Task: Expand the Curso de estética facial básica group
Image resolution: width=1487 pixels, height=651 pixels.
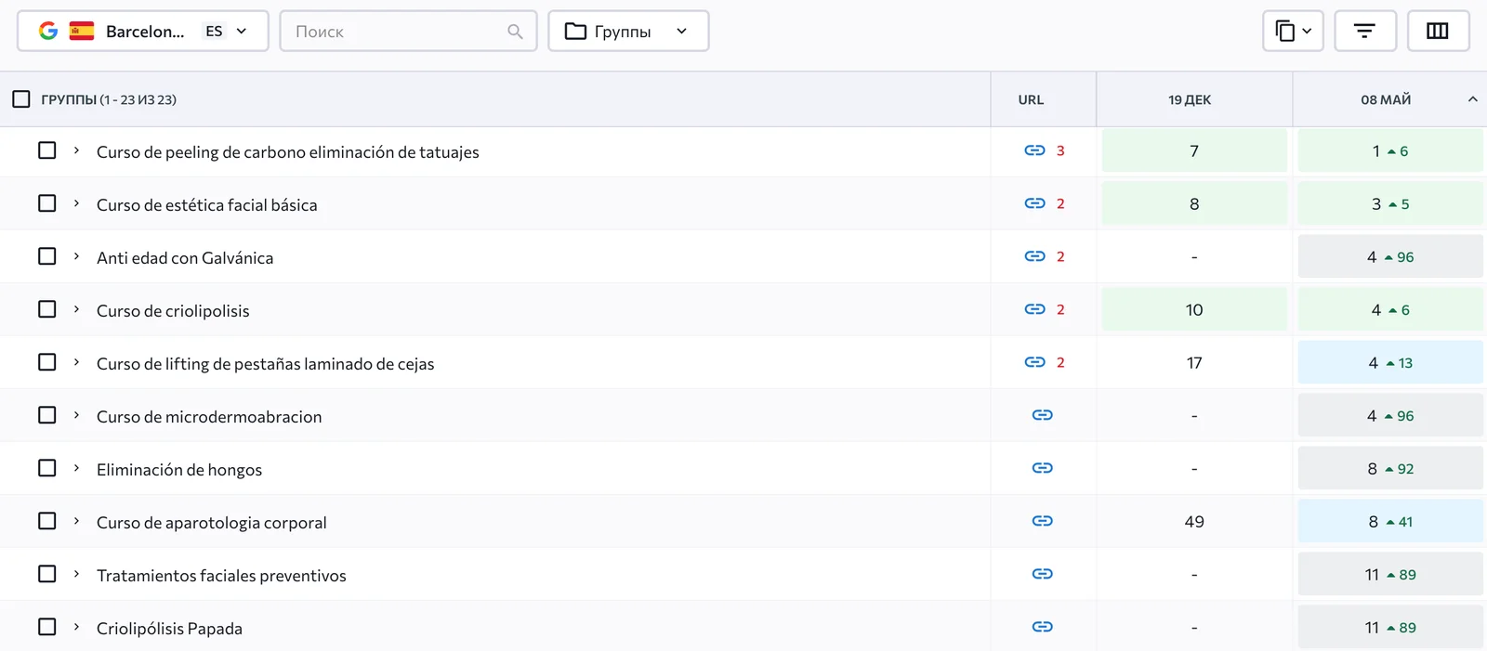Action: pyautogui.click(x=76, y=203)
